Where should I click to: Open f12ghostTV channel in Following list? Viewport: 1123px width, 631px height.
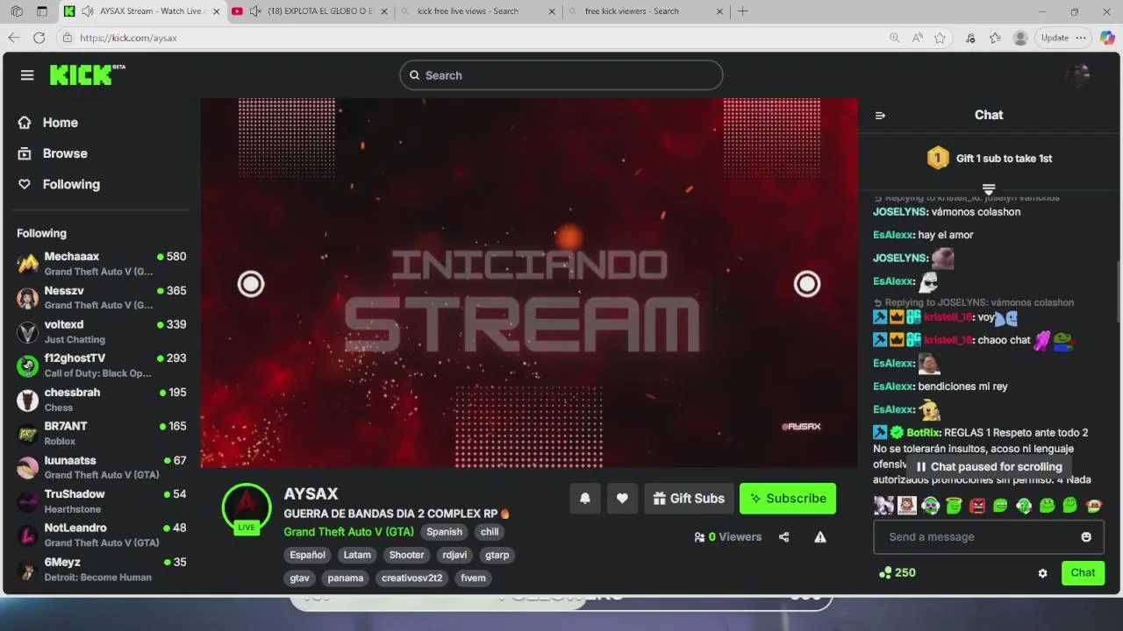(102, 365)
